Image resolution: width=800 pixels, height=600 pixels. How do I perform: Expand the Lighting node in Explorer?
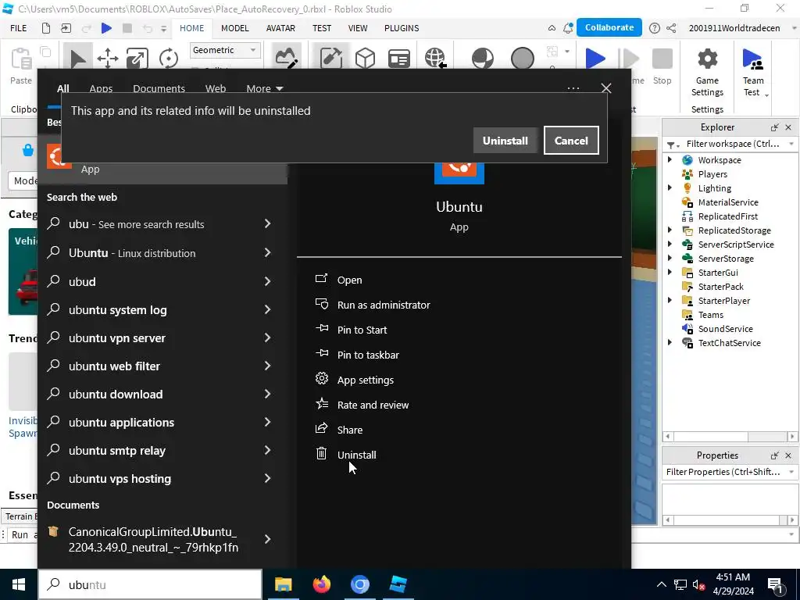pos(670,187)
